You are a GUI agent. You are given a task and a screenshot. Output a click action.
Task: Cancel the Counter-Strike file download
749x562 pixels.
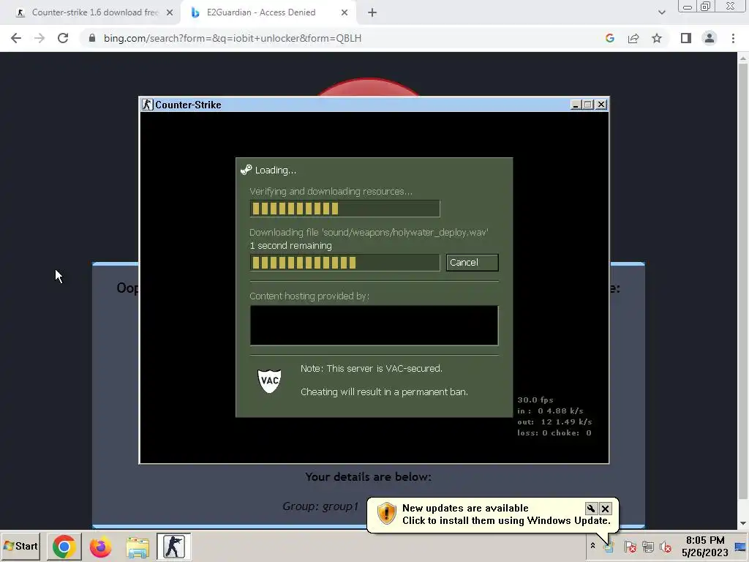[472, 263]
